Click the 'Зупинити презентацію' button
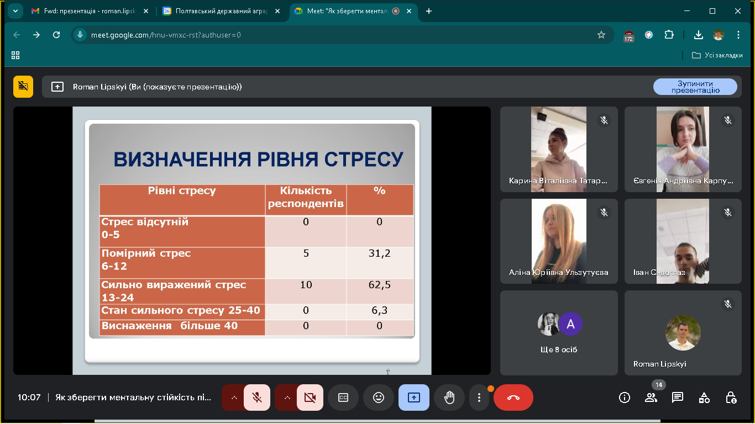Image resolution: width=755 pixels, height=424 pixels. pyautogui.click(x=695, y=87)
